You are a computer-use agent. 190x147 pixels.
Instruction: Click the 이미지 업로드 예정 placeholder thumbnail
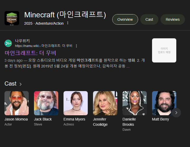[x=164, y=50]
